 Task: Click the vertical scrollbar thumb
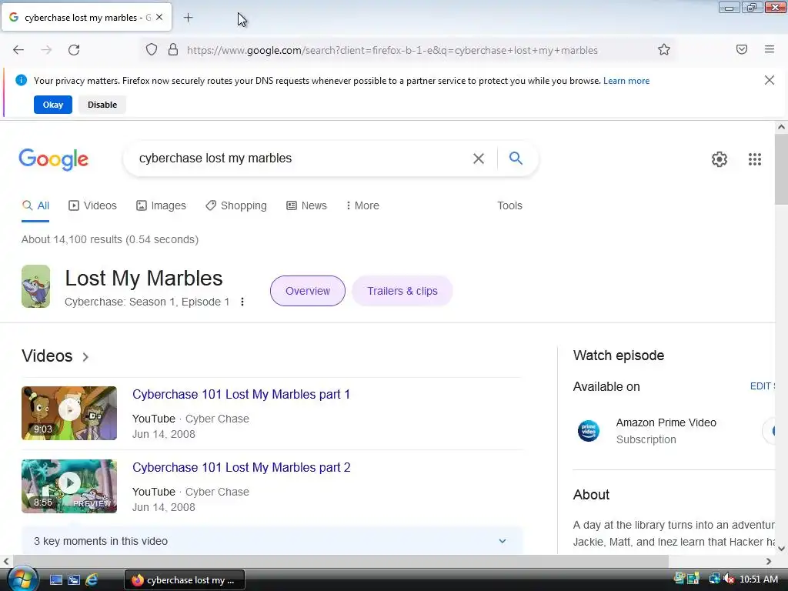point(781,169)
